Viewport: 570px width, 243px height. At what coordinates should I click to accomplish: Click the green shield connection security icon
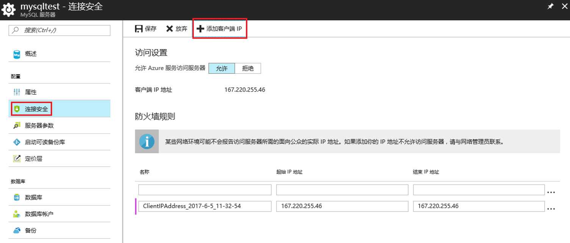tap(17, 109)
